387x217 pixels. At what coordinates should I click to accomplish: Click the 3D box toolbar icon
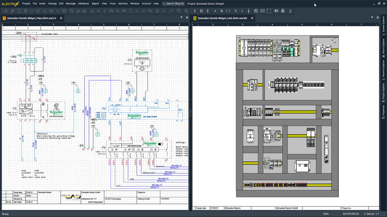98,11
